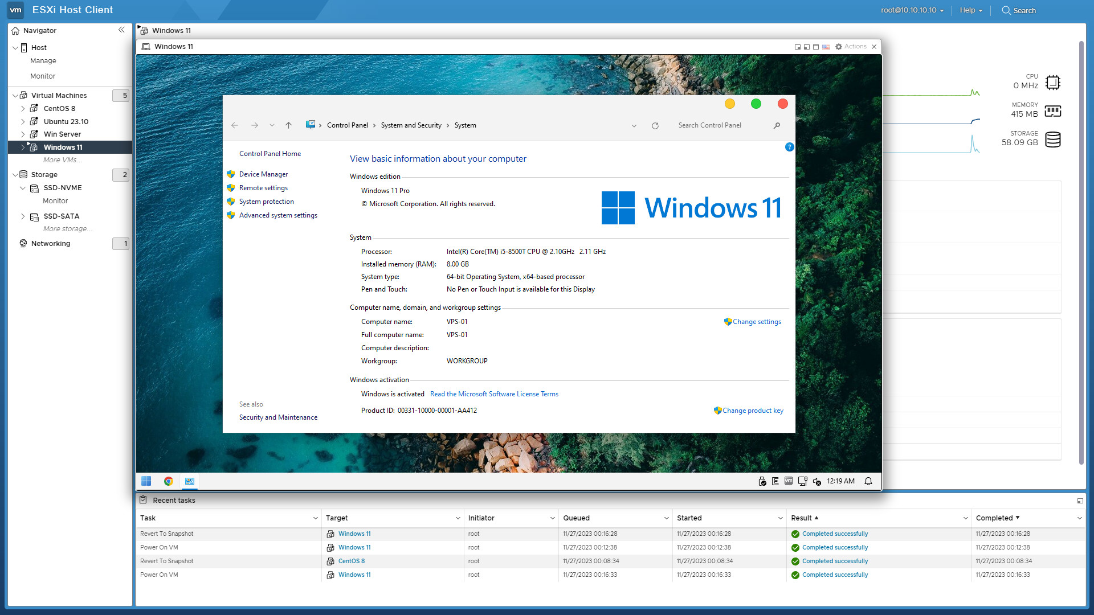Click the Chrome icon in the VM taskbar
The width and height of the screenshot is (1094, 615).
[x=168, y=481]
